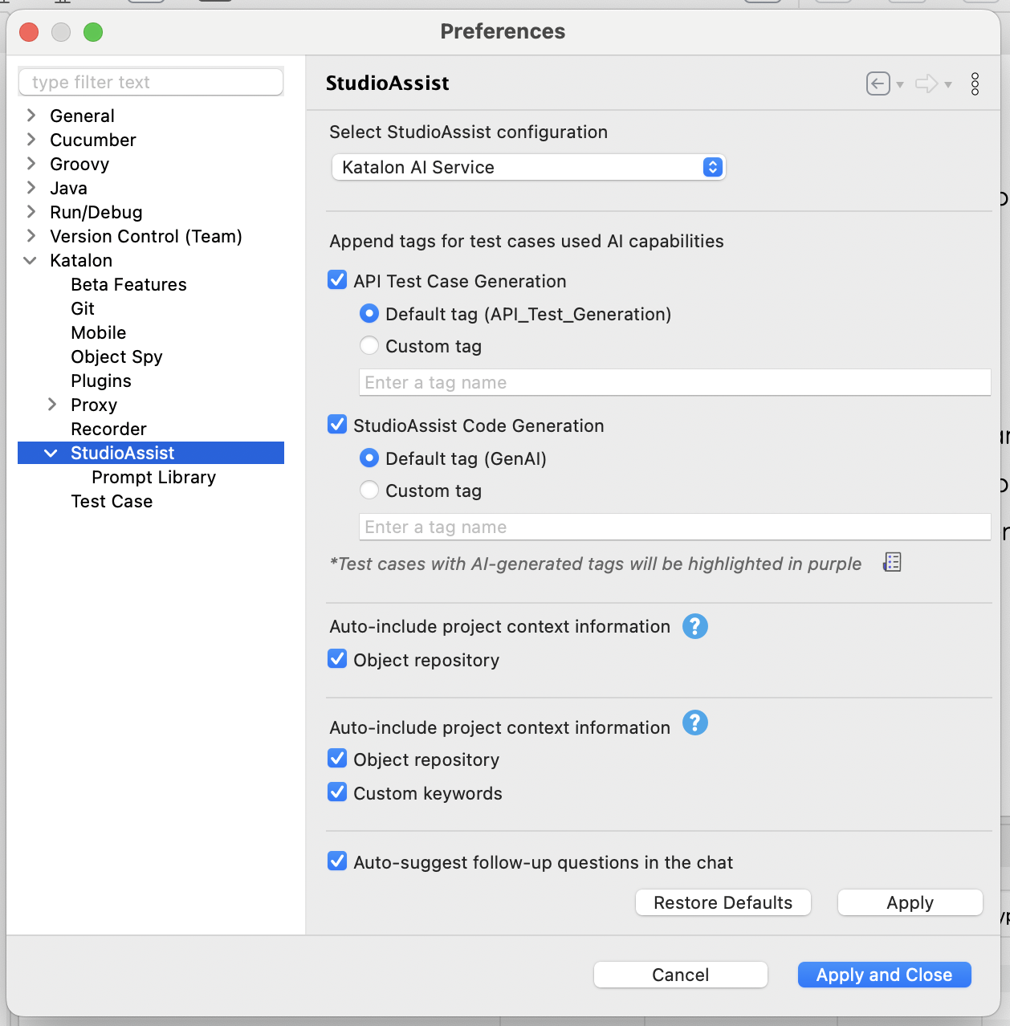Select the General preferences label

pyautogui.click(x=82, y=116)
